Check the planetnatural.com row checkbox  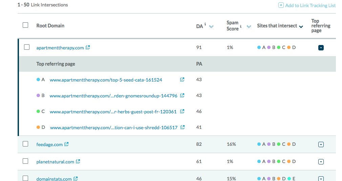[x=25, y=161]
